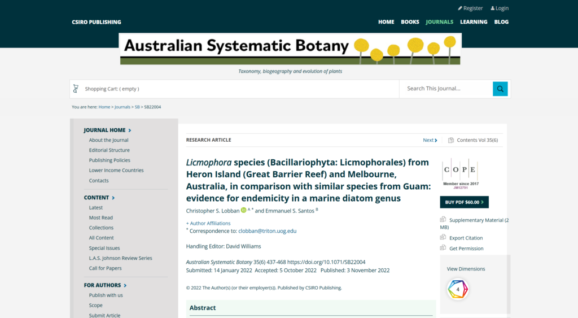Open the ORCID icon beside Christopher S. Lobban
The image size is (578, 318).
click(243, 210)
